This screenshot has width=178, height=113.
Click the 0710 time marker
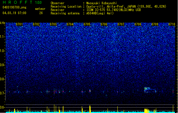tap(172, 24)
